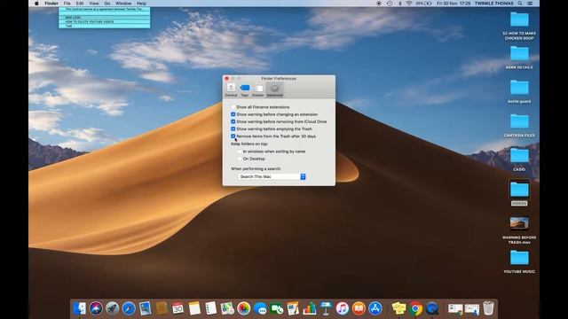Toggle Show warning before emptying the Trash
The image size is (568, 319).
(233, 128)
